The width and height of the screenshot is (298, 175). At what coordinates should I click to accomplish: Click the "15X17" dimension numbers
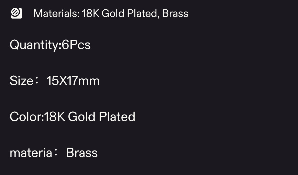coord(62,81)
